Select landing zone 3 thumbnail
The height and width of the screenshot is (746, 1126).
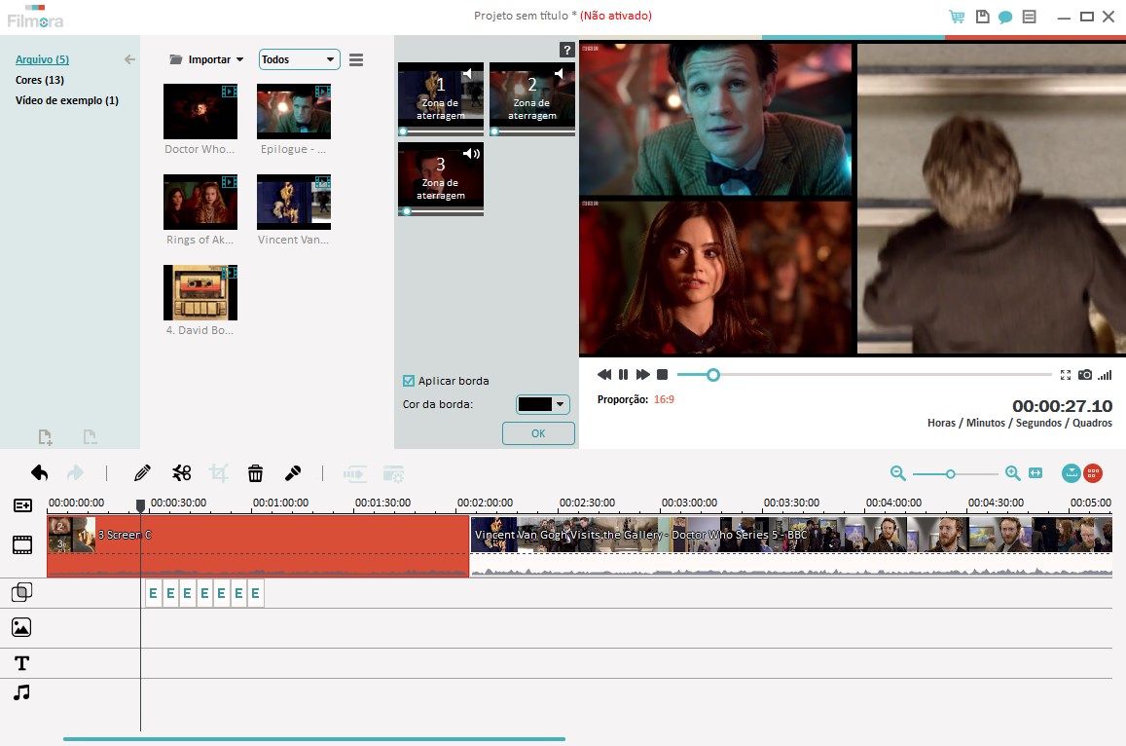pyautogui.click(x=441, y=179)
